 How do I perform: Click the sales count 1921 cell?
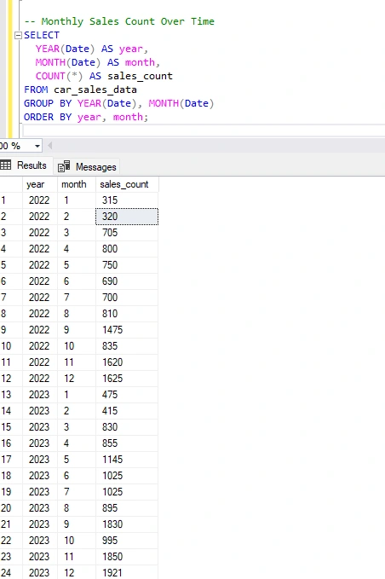tap(127, 573)
